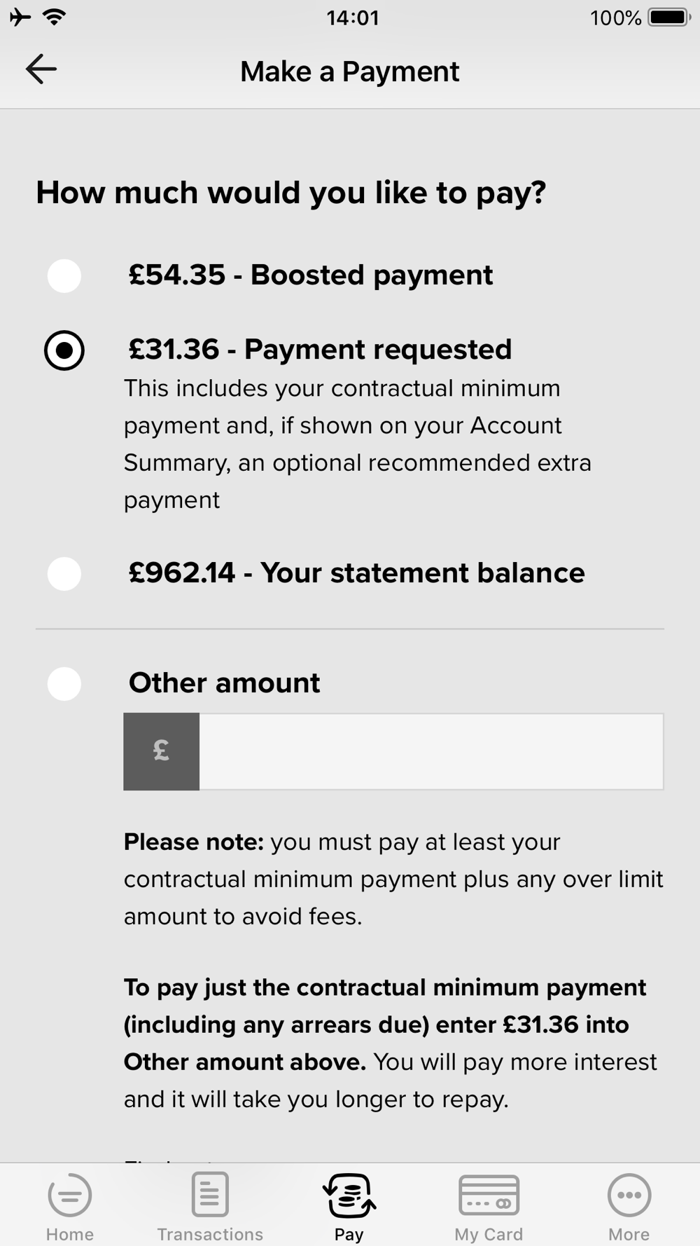Tap the Payment requested description text
700x1246 pixels.
click(x=357, y=444)
